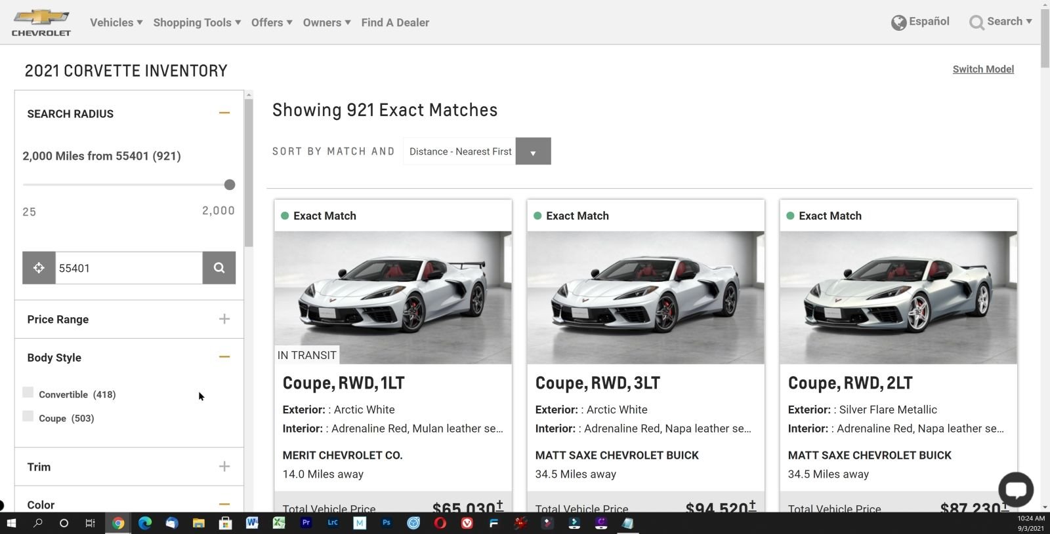Open Coupe, RWD, 3LT listing title
The image size is (1050, 534).
[597, 383]
